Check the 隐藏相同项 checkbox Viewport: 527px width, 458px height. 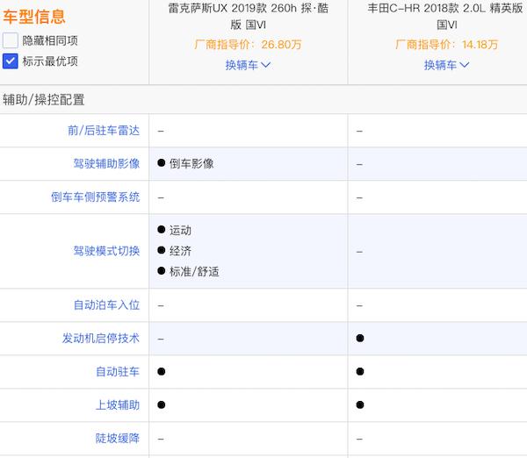10,40
